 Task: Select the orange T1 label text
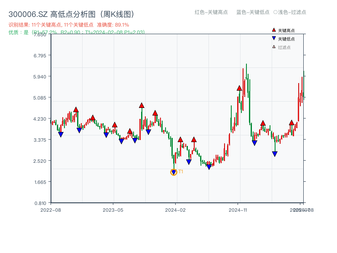(x=181, y=172)
